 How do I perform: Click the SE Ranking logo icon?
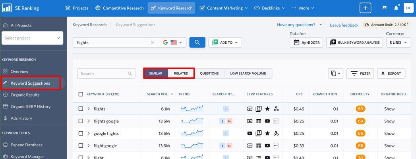7,8
